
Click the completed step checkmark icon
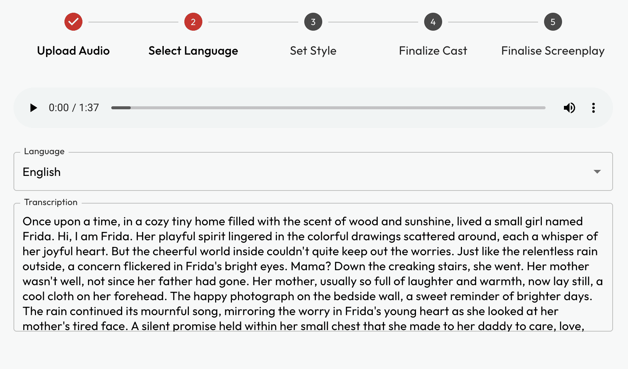point(73,22)
